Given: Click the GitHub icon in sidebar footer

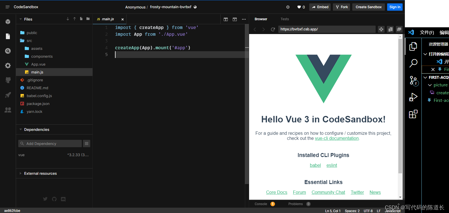Looking at the screenshot, I should [54, 199].
